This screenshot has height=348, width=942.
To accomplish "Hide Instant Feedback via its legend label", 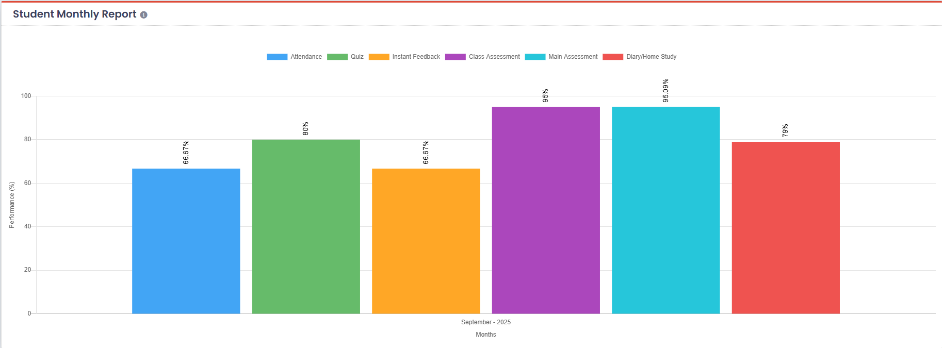I will (x=416, y=57).
